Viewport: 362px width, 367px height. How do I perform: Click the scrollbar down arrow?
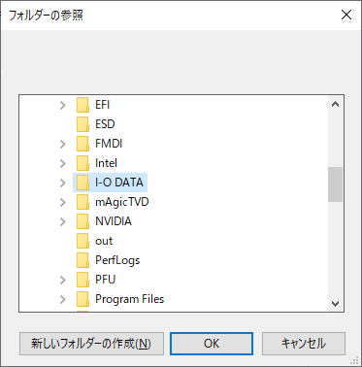(x=335, y=304)
